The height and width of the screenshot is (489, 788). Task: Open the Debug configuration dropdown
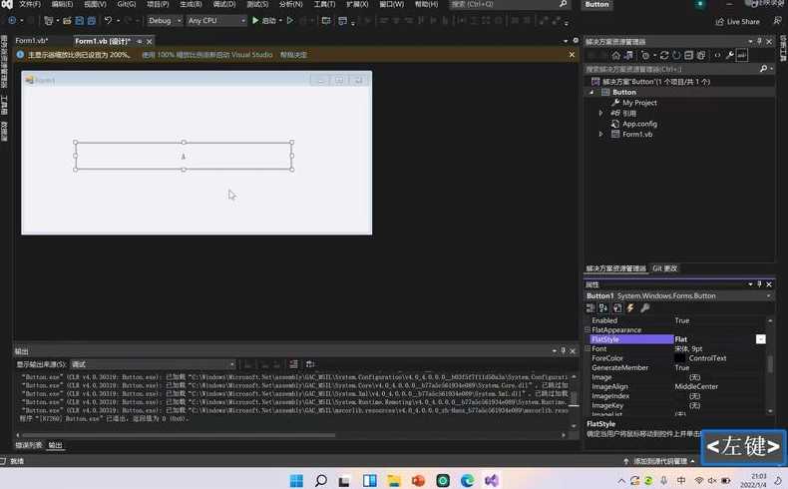click(165, 21)
